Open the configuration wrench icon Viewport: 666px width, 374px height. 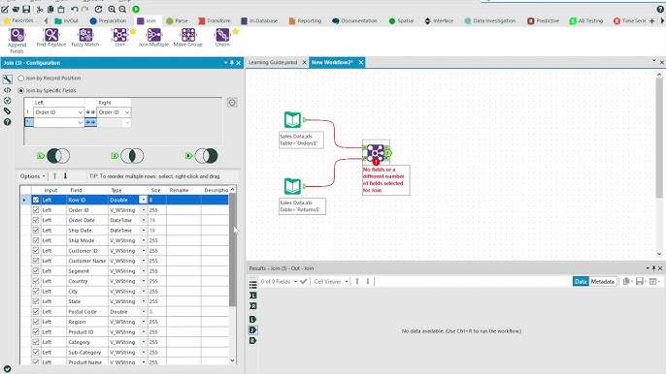7,79
